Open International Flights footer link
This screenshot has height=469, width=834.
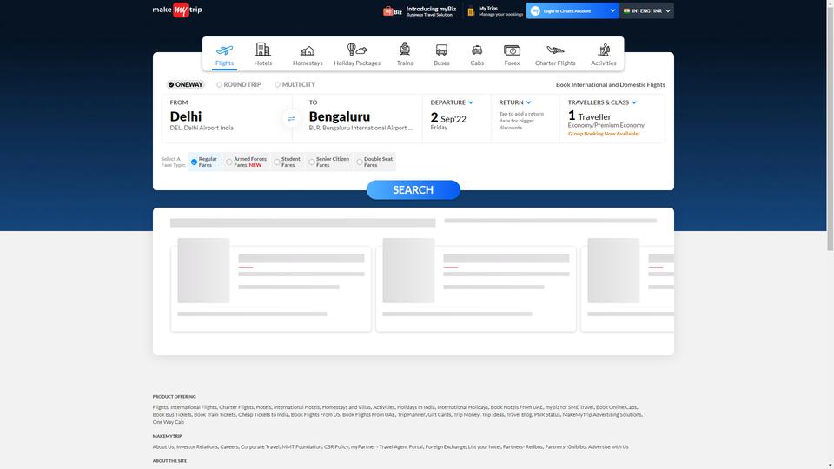194,407
